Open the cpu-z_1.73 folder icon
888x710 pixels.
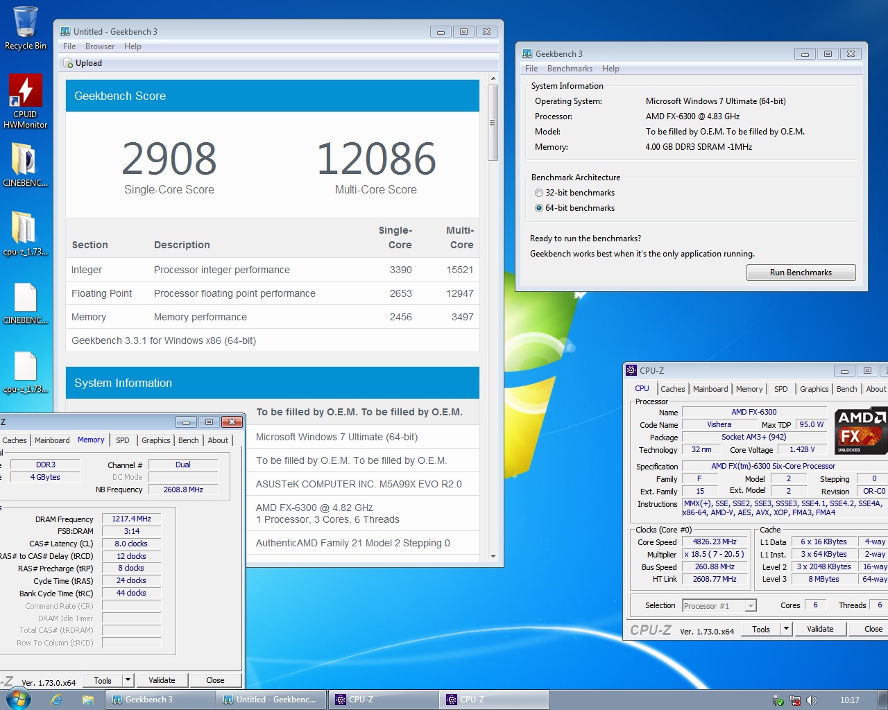pos(25,234)
